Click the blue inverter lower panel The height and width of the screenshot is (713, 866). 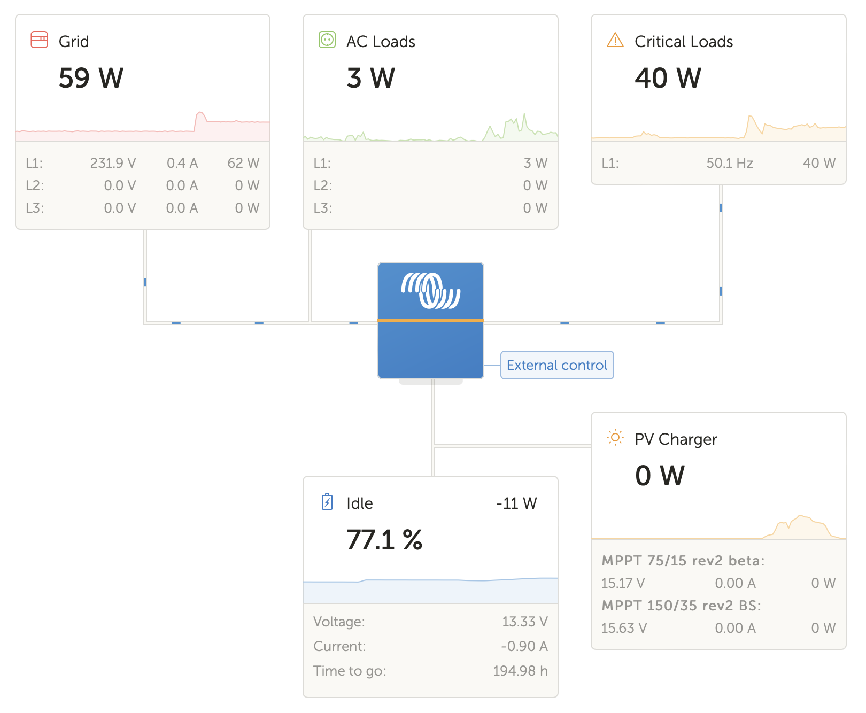click(431, 350)
